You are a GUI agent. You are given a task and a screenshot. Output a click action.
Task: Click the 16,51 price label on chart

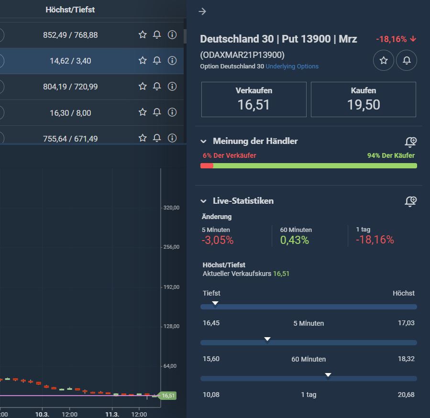[168, 396]
